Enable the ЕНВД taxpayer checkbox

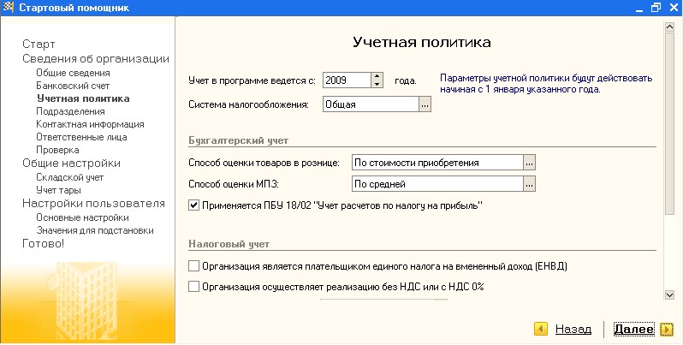193,265
